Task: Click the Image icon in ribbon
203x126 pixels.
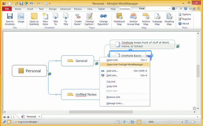Action: pyautogui.click(x=21, y=18)
